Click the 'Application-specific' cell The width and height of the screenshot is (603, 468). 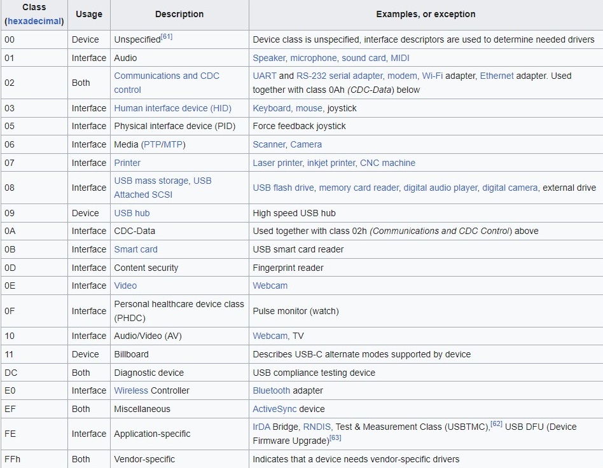pos(179,434)
